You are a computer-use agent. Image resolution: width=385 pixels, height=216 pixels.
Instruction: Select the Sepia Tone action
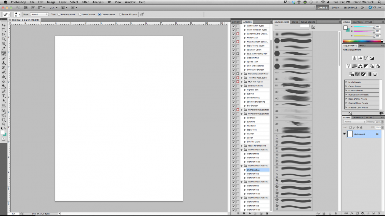(252, 130)
